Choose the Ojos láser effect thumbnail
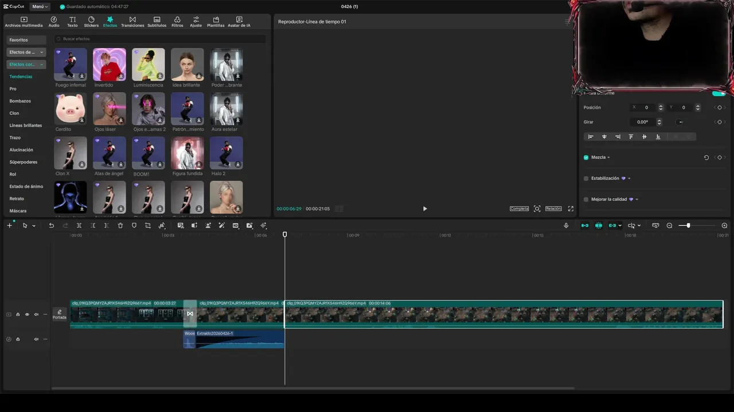The width and height of the screenshot is (734, 412). (110, 109)
